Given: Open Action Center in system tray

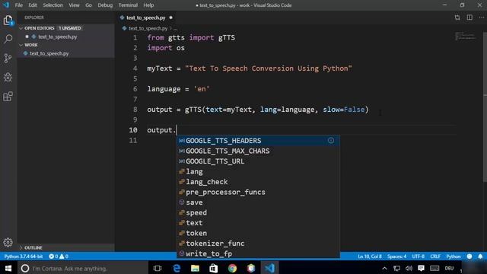Looking at the screenshot, I should (421, 268).
